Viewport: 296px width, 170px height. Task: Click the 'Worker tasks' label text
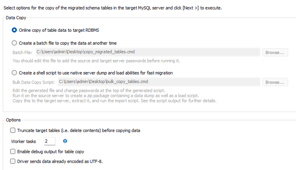(24, 141)
